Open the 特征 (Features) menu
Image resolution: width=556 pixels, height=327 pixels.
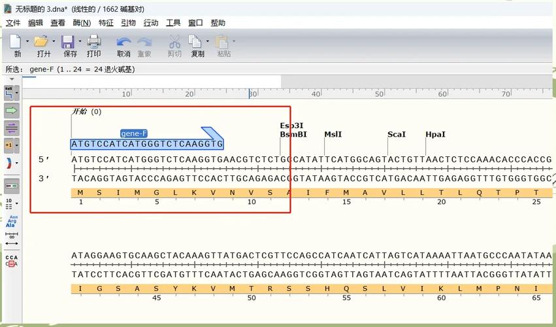coord(106,23)
